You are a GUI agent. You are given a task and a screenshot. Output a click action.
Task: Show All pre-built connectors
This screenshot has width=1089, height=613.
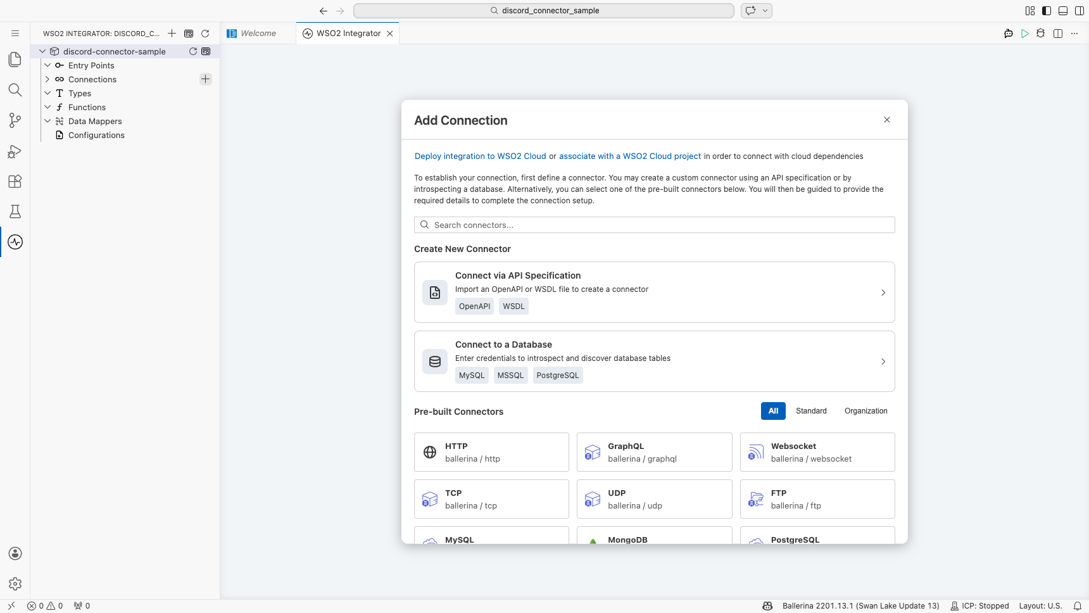point(773,411)
